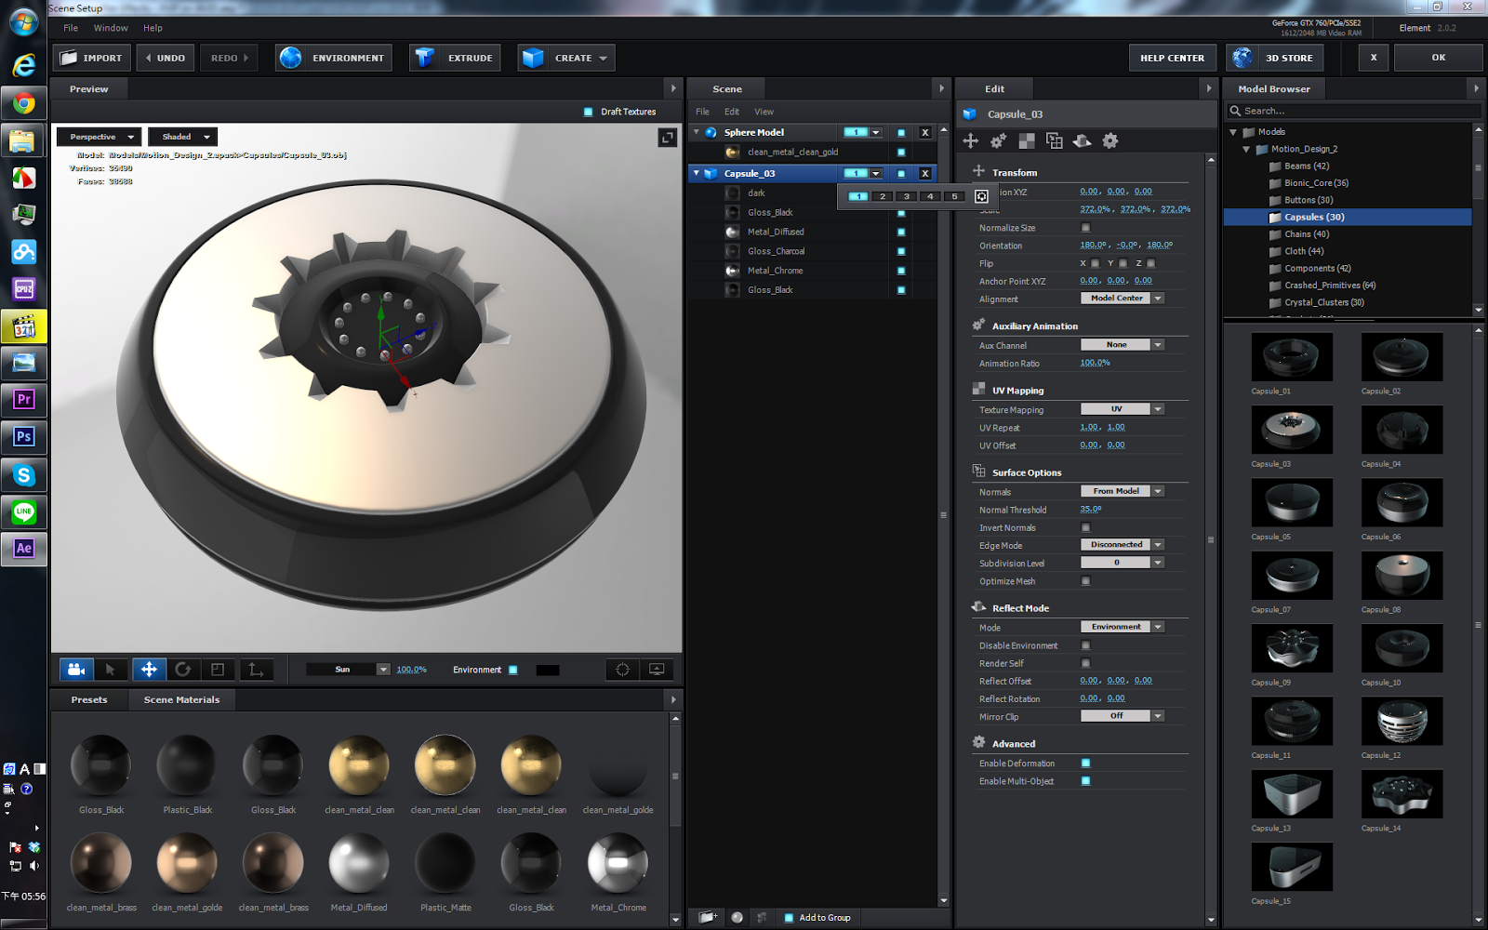Image resolution: width=1488 pixels, height=930 pixels.
Task: Click the black environment color swatch
Action: 548,670
